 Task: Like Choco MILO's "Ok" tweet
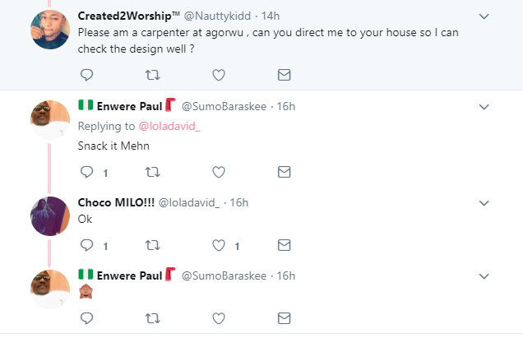pyautogui.click(x=218, y=245)
